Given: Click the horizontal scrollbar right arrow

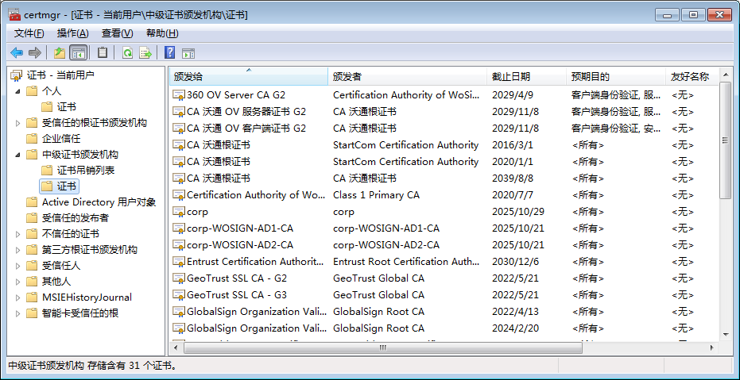Looking at the screenshot, I should (x=711, y=347).
